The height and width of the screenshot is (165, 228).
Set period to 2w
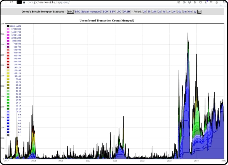coord(174,12)
